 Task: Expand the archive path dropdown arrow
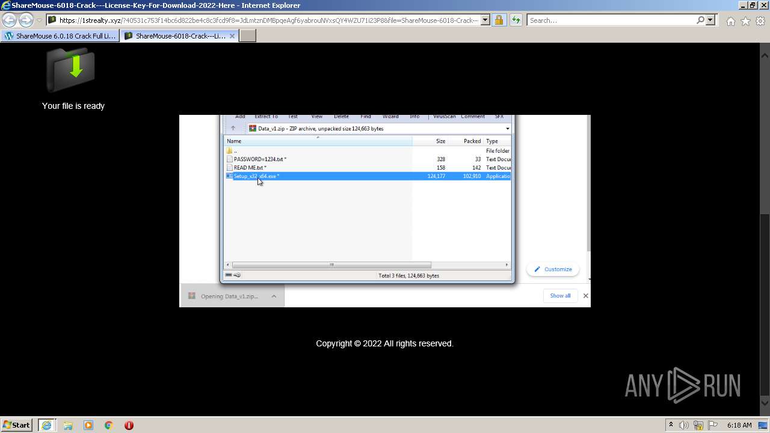pyautogui.click(x=507, y=128)
